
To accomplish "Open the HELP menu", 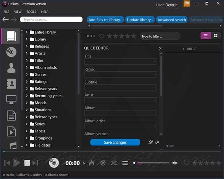I will tap(45, 12).
